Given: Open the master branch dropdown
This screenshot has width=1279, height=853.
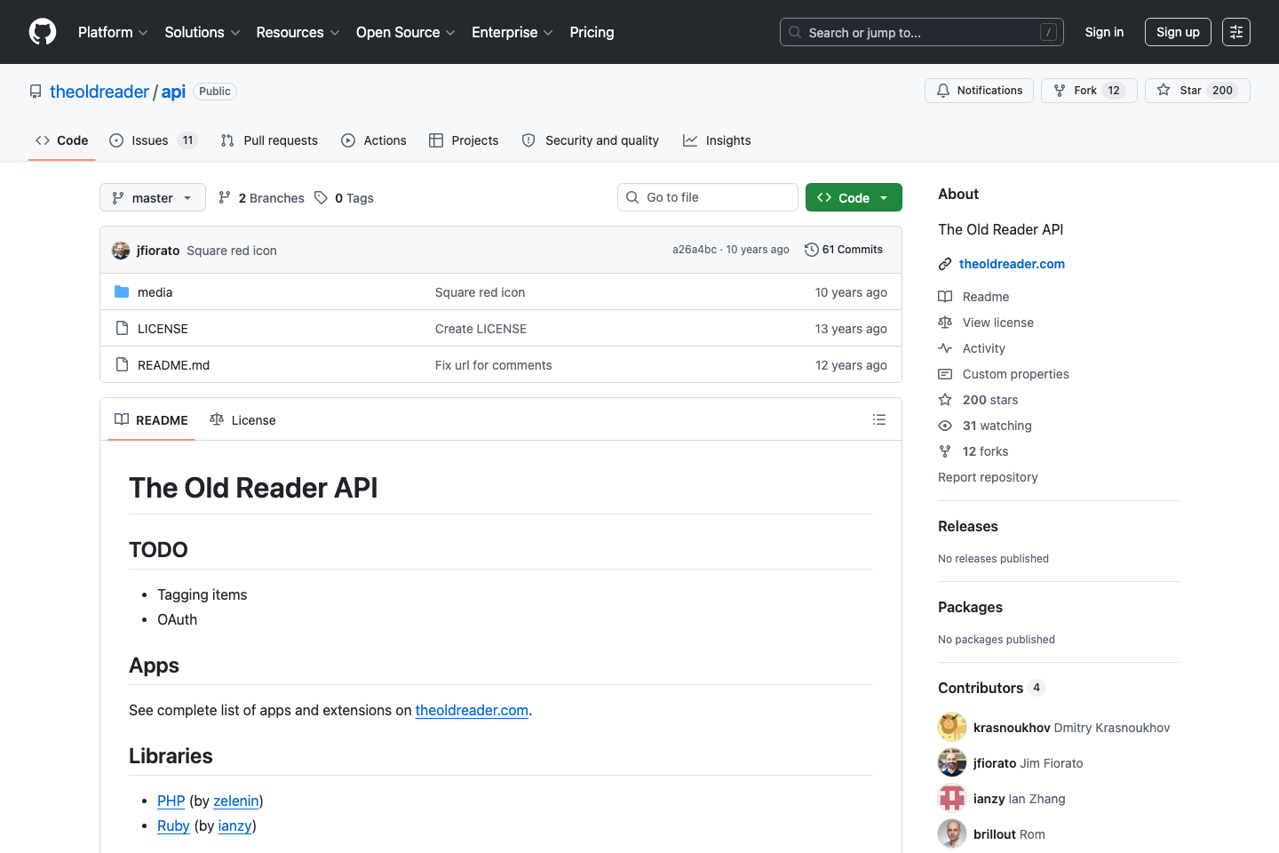Looking at the screenshot, I should (152, 197).
